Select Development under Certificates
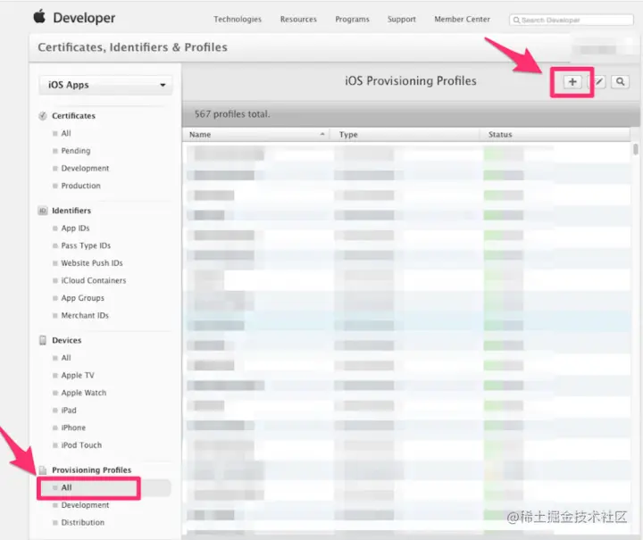 click(x=85, y=169)
